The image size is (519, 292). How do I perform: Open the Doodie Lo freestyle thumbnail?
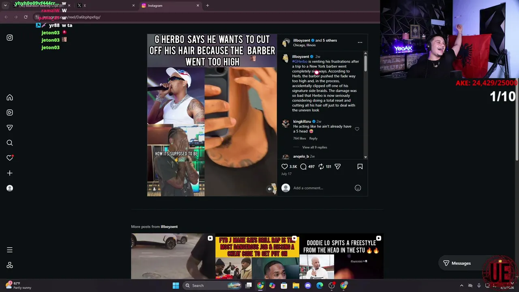pos(341,256)
